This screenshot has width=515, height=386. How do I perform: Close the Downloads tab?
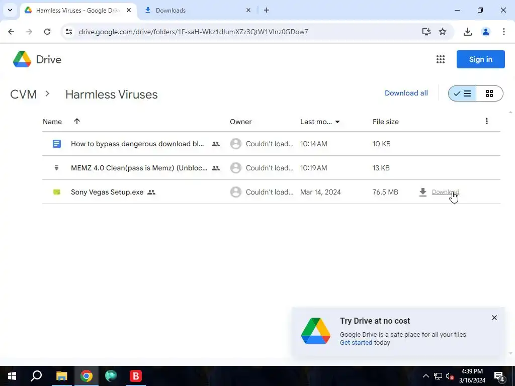pyautogui.click(x=248, y=10)
